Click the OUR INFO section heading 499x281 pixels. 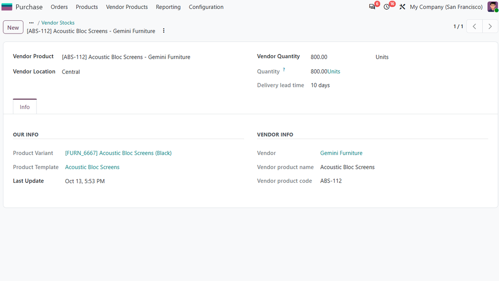pyautogui.click(x=26, y=135)
